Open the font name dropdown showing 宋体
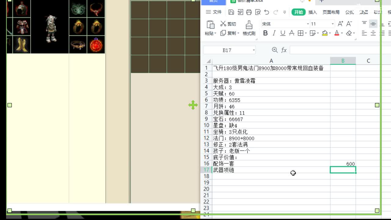 point(308,24)
